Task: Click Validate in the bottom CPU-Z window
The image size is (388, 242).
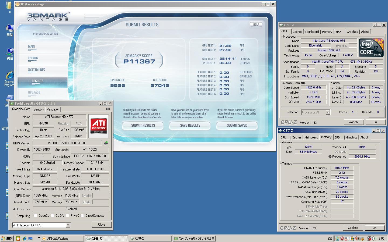Action: pyautogui.click(x=353, y=228)
